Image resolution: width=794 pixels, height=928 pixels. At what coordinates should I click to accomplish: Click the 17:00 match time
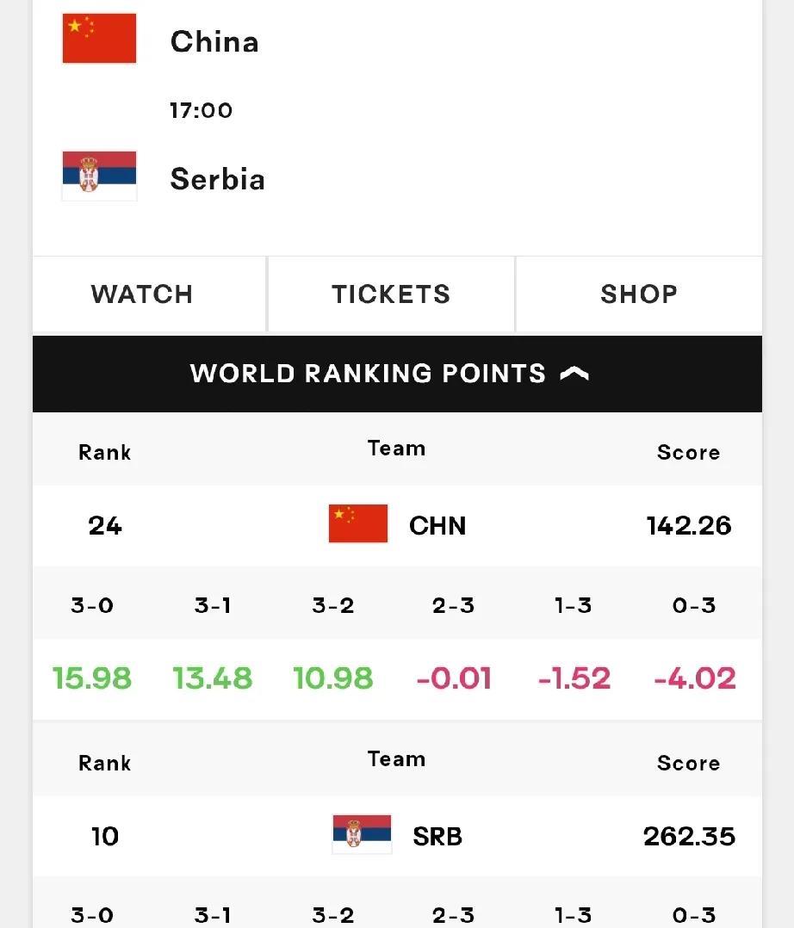point(202,110)
